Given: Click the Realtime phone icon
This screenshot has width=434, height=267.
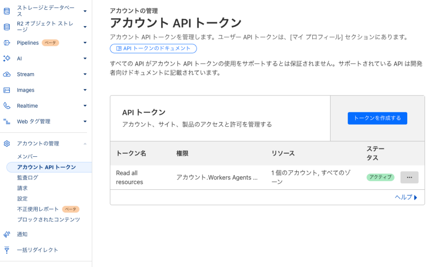Looking at the screenshot, I should [x=7, y=106].
